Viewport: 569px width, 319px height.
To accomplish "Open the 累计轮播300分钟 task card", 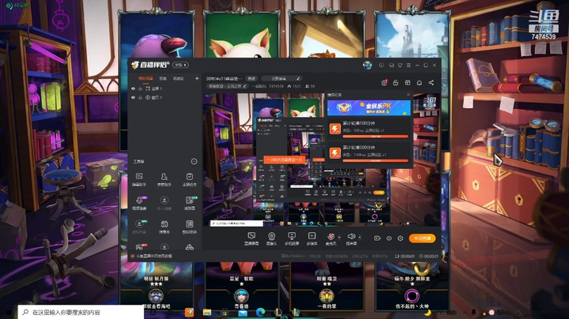I will pyautogui.click(x=369, y=153).
